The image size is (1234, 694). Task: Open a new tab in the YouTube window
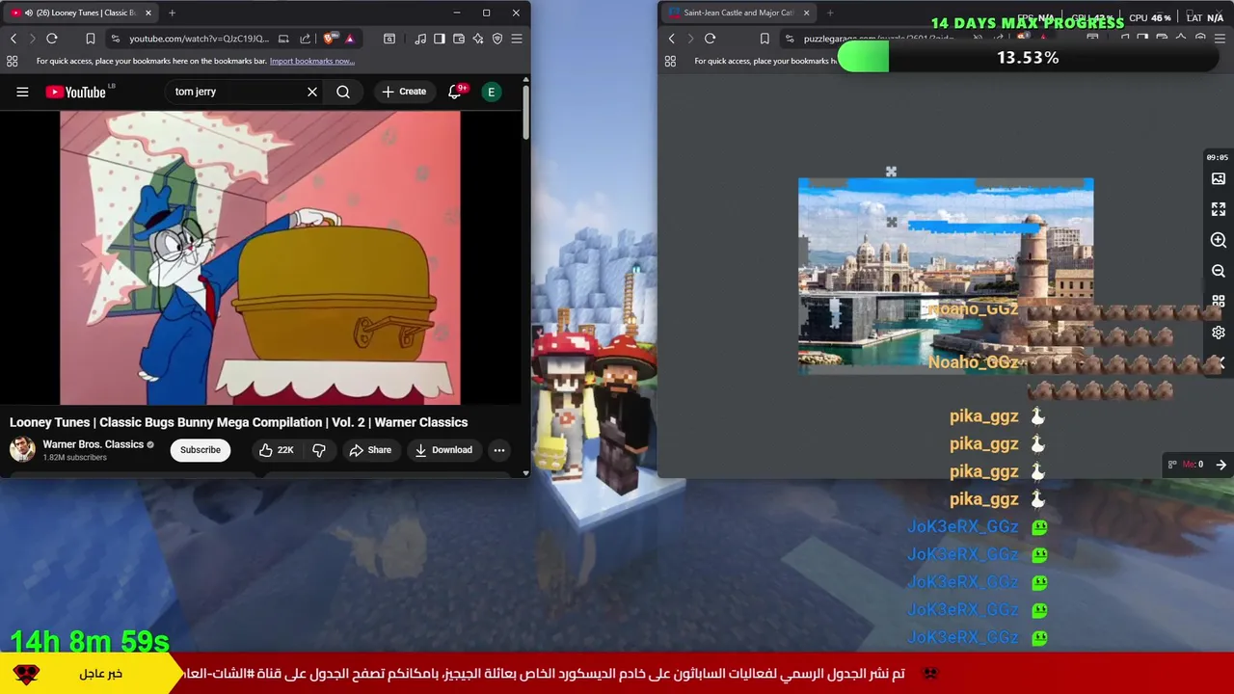(x=172, y=13)
